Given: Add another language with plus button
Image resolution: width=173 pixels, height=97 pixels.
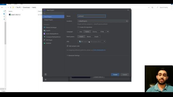Looking at the screenshot, I should (108, 32).
